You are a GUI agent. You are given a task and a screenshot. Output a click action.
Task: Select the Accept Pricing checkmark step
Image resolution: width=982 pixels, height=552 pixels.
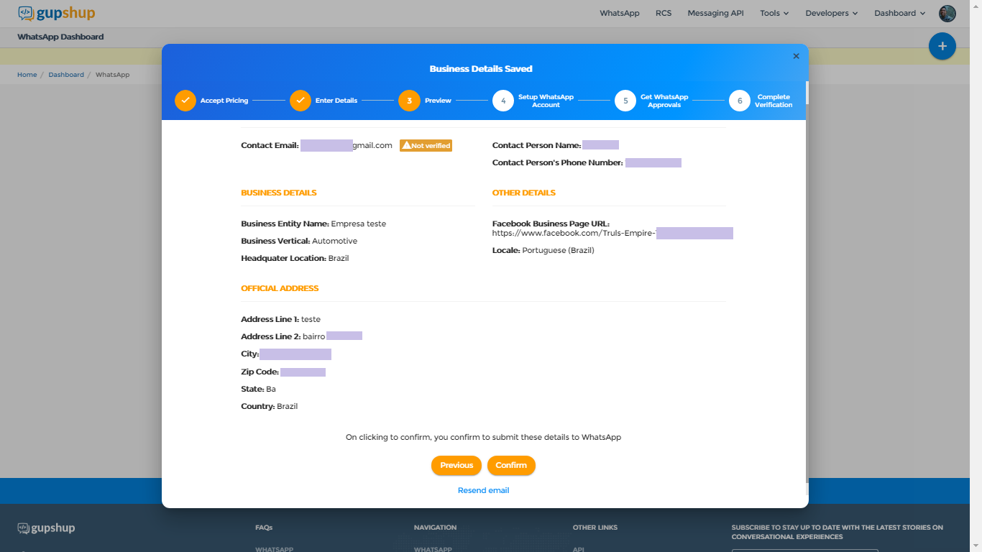(185, 101)
